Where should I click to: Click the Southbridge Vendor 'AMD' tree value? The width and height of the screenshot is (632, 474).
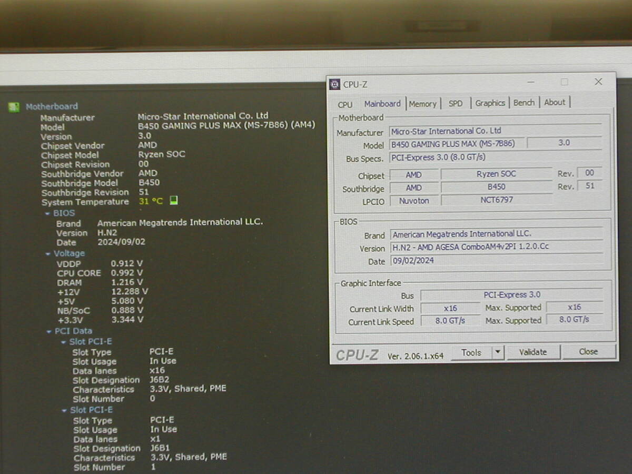point(147,173)
